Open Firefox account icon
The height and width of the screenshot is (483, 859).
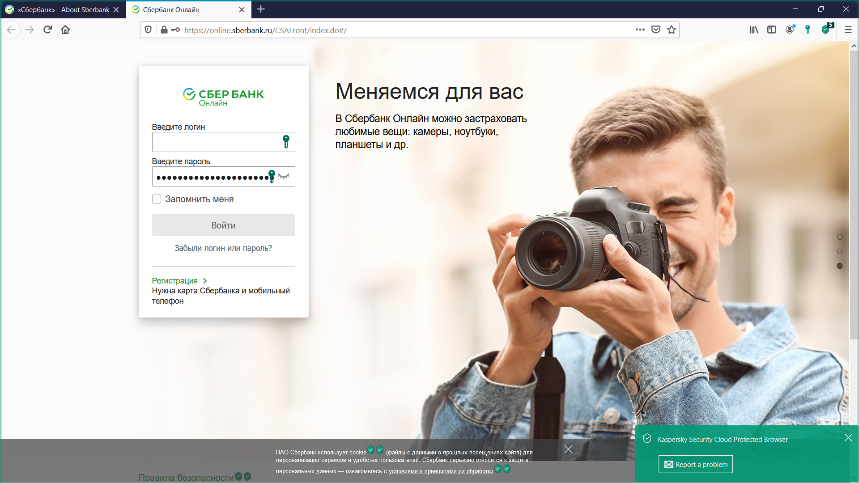pyautogui.click(x=790, y=30)
